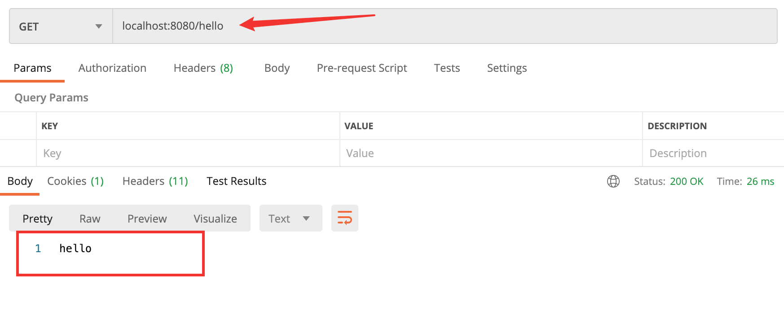
Task: Select the Params tab
Action: coord(32,68)
